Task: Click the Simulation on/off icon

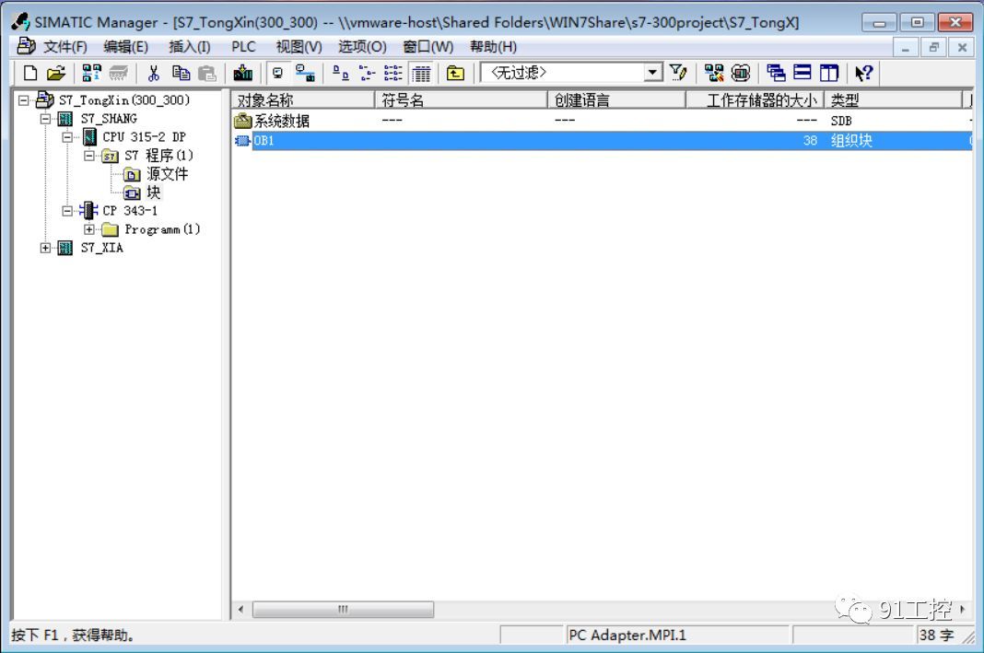Action: point(741,74)
